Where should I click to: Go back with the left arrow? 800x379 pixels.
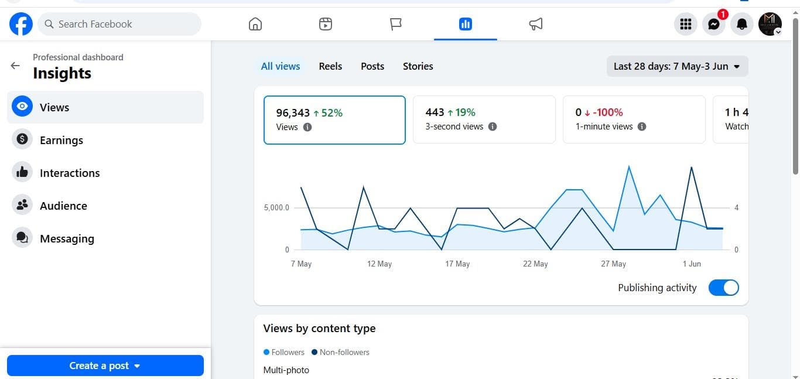point(15,66)
